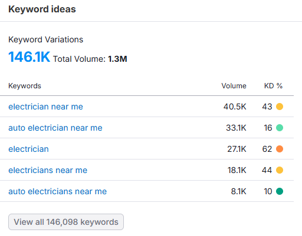Image resolution: width=302 pixels, height=236 pixels.
Task: Click the Keyword Variations label
Action: (46, 39)
